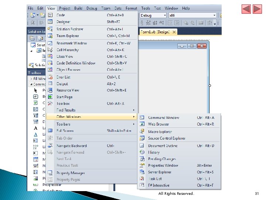Image resolution: width=266 pixels, height=200 pixels.
Task: Click the Error List icon
Action: tap(50, 77)
